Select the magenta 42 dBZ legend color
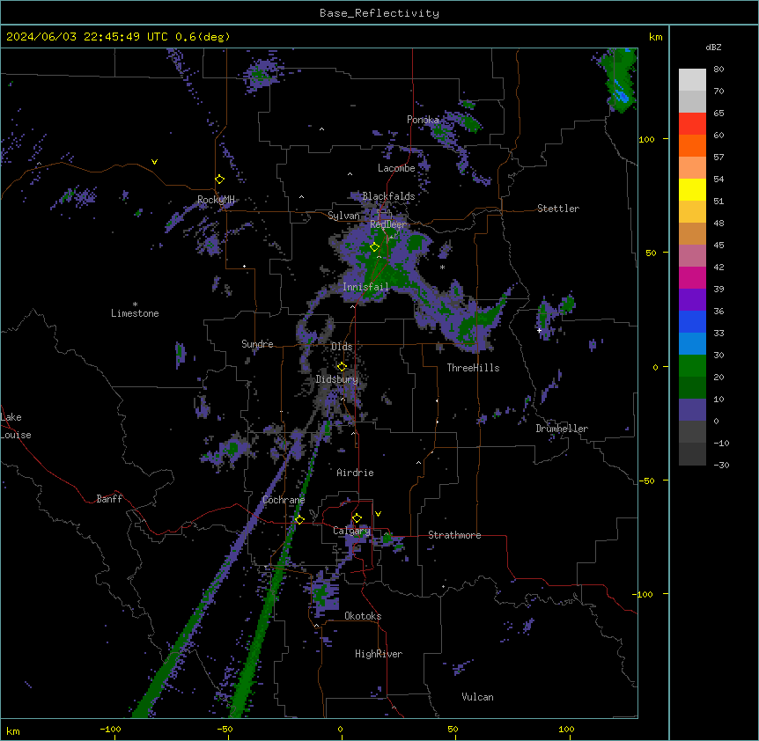759x741 pixels. click(x=692, y=277)
